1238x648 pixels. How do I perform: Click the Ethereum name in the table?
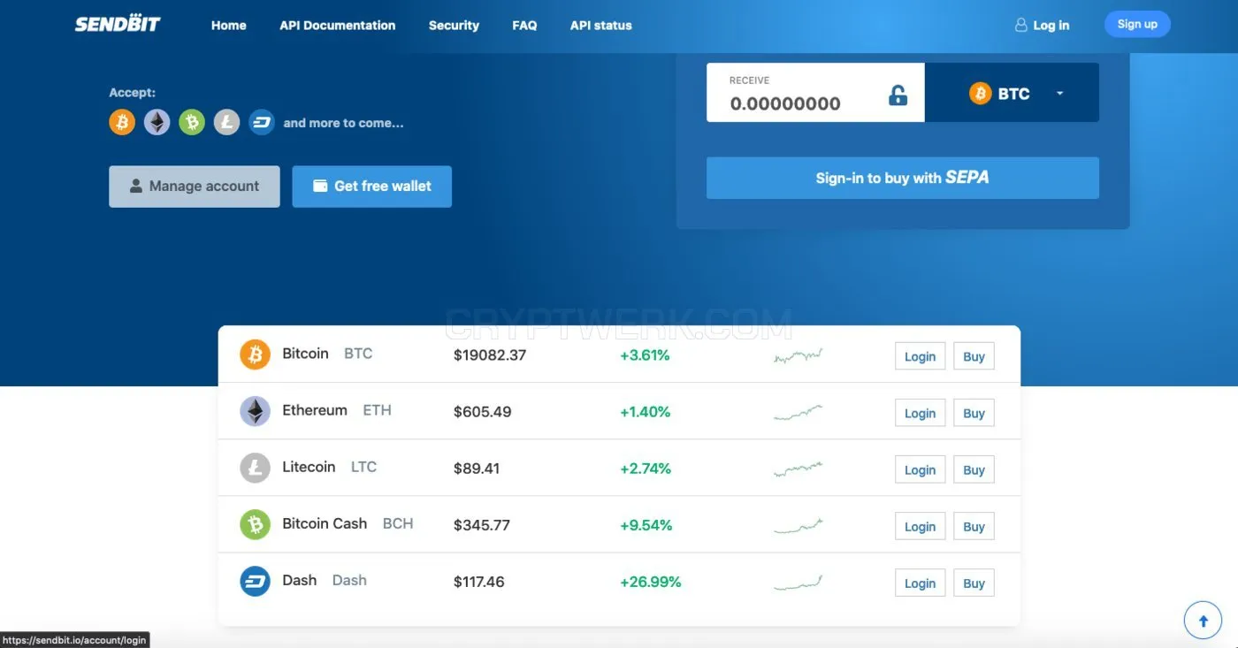[315, 410]
